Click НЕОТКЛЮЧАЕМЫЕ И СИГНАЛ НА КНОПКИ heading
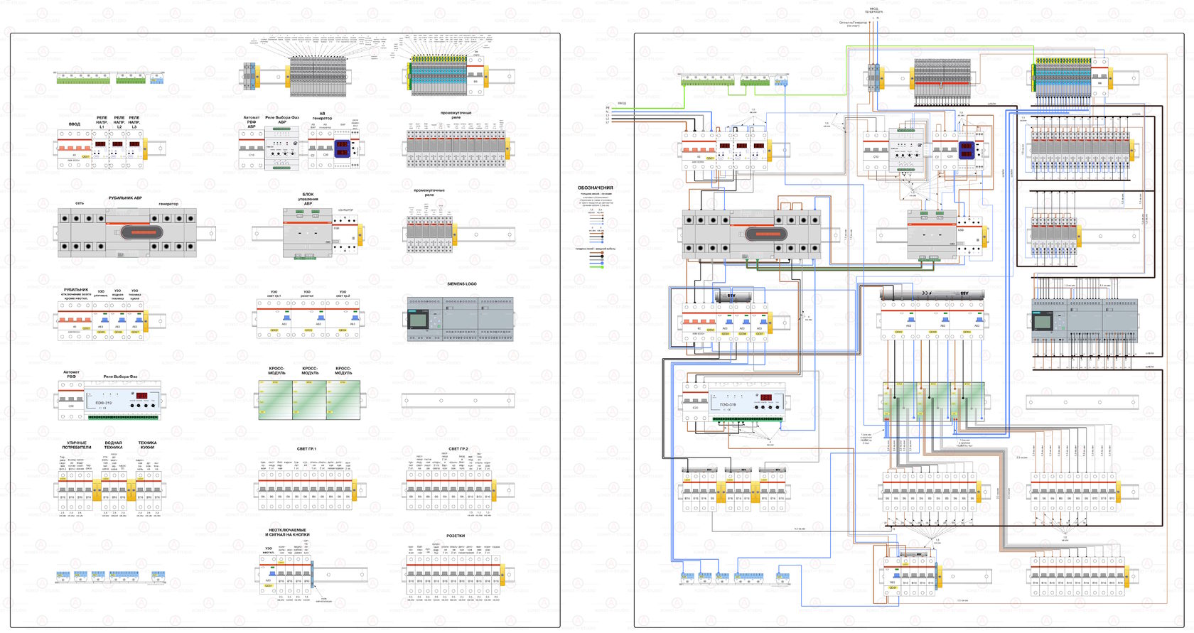Screen dimensions: 1194x633 (x=288, y=532)
